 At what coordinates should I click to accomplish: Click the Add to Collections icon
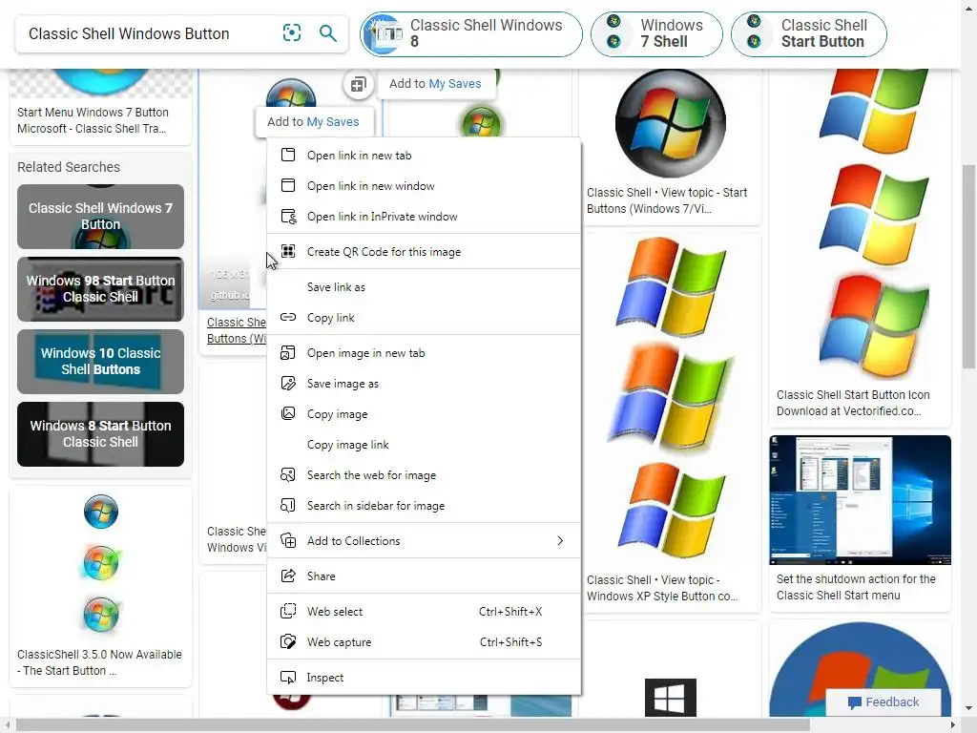[288, 540]
